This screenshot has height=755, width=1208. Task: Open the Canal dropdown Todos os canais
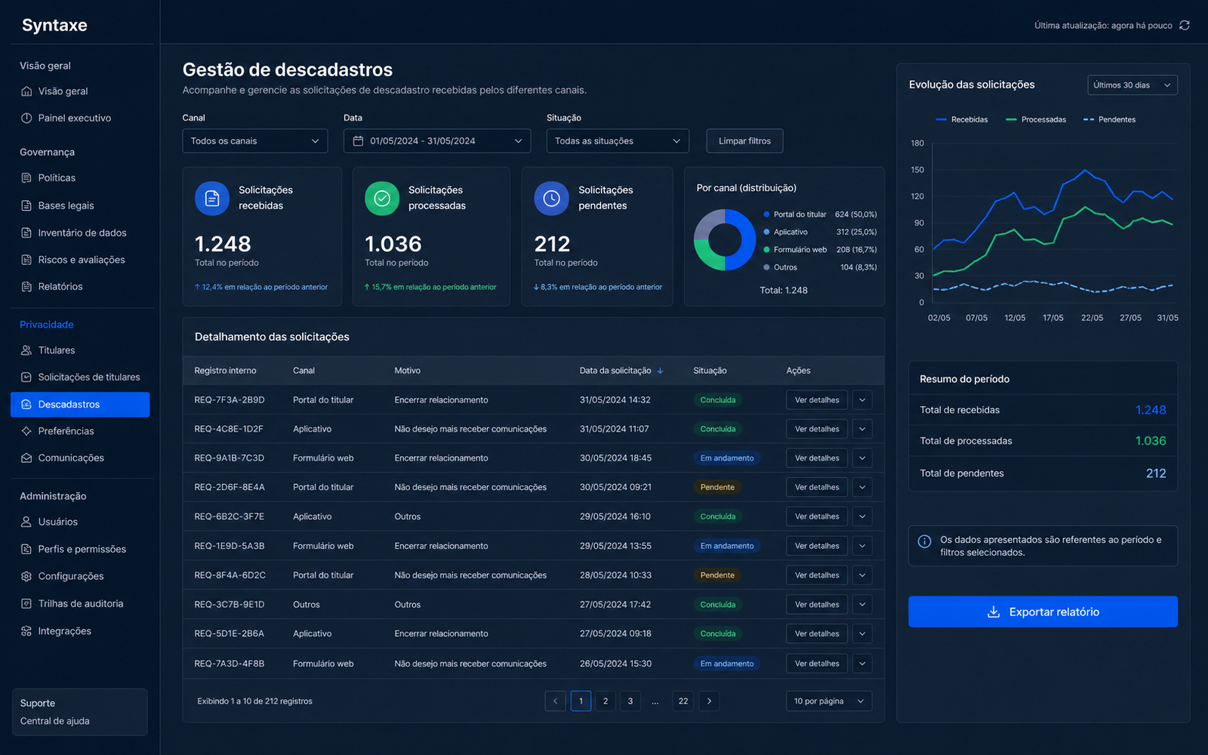pos(255,141)
